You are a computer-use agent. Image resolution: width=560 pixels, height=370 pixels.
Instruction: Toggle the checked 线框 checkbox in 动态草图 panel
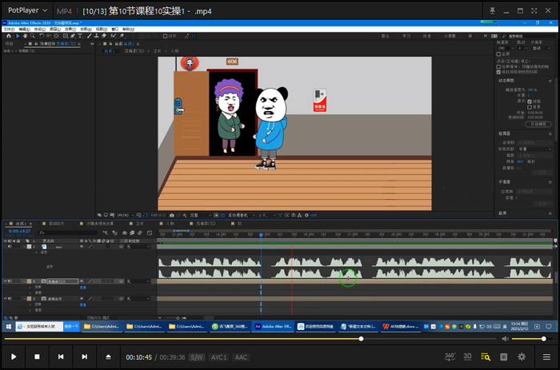click(x=530, y=101)
